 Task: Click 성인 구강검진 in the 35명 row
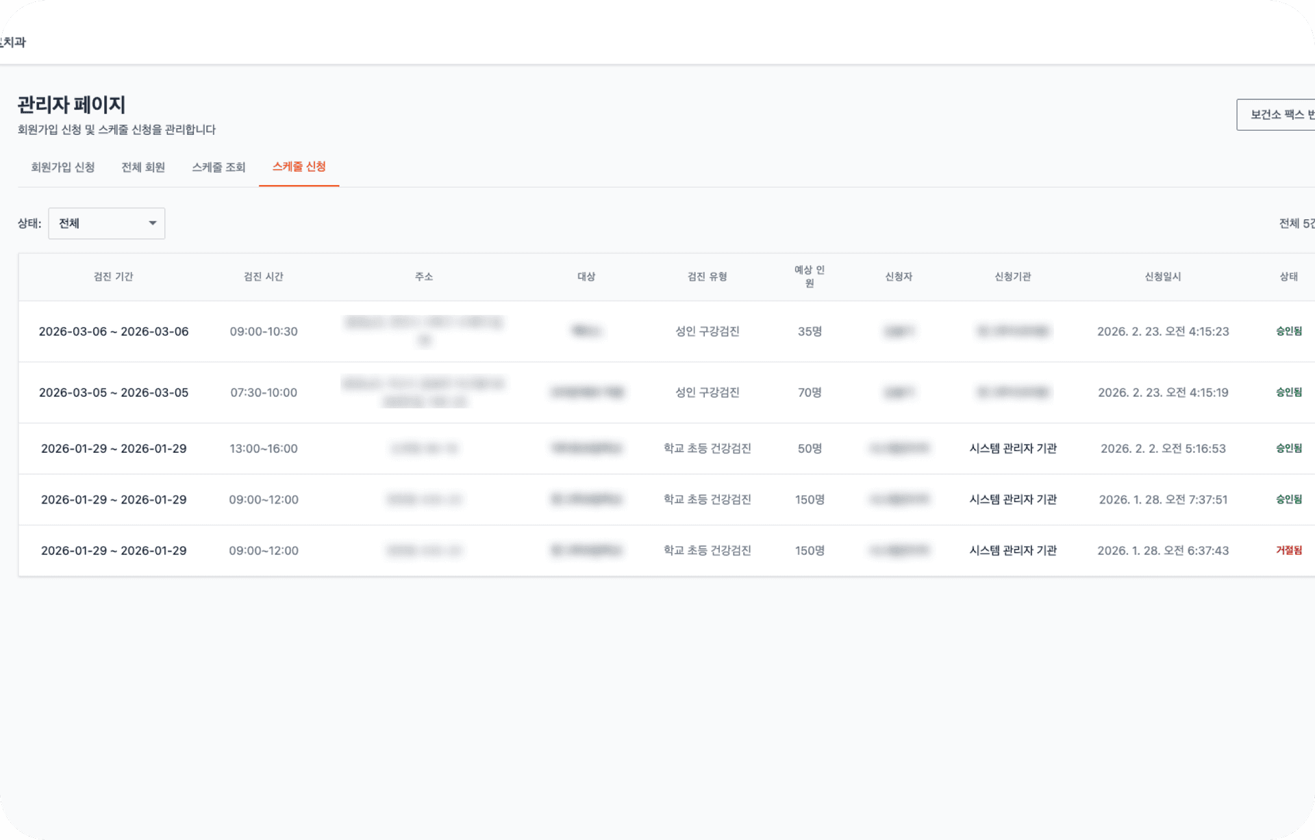pyautogui.click(x=707, y=332)
